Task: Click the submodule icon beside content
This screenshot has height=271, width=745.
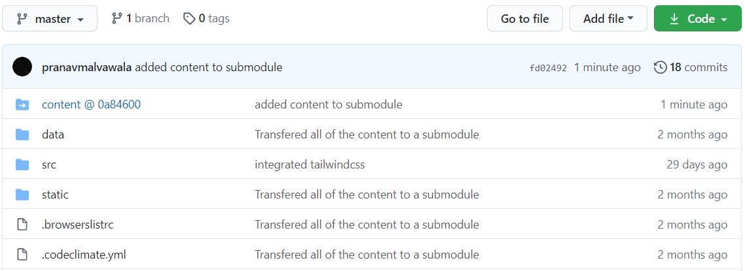Action: coord(22,104)
